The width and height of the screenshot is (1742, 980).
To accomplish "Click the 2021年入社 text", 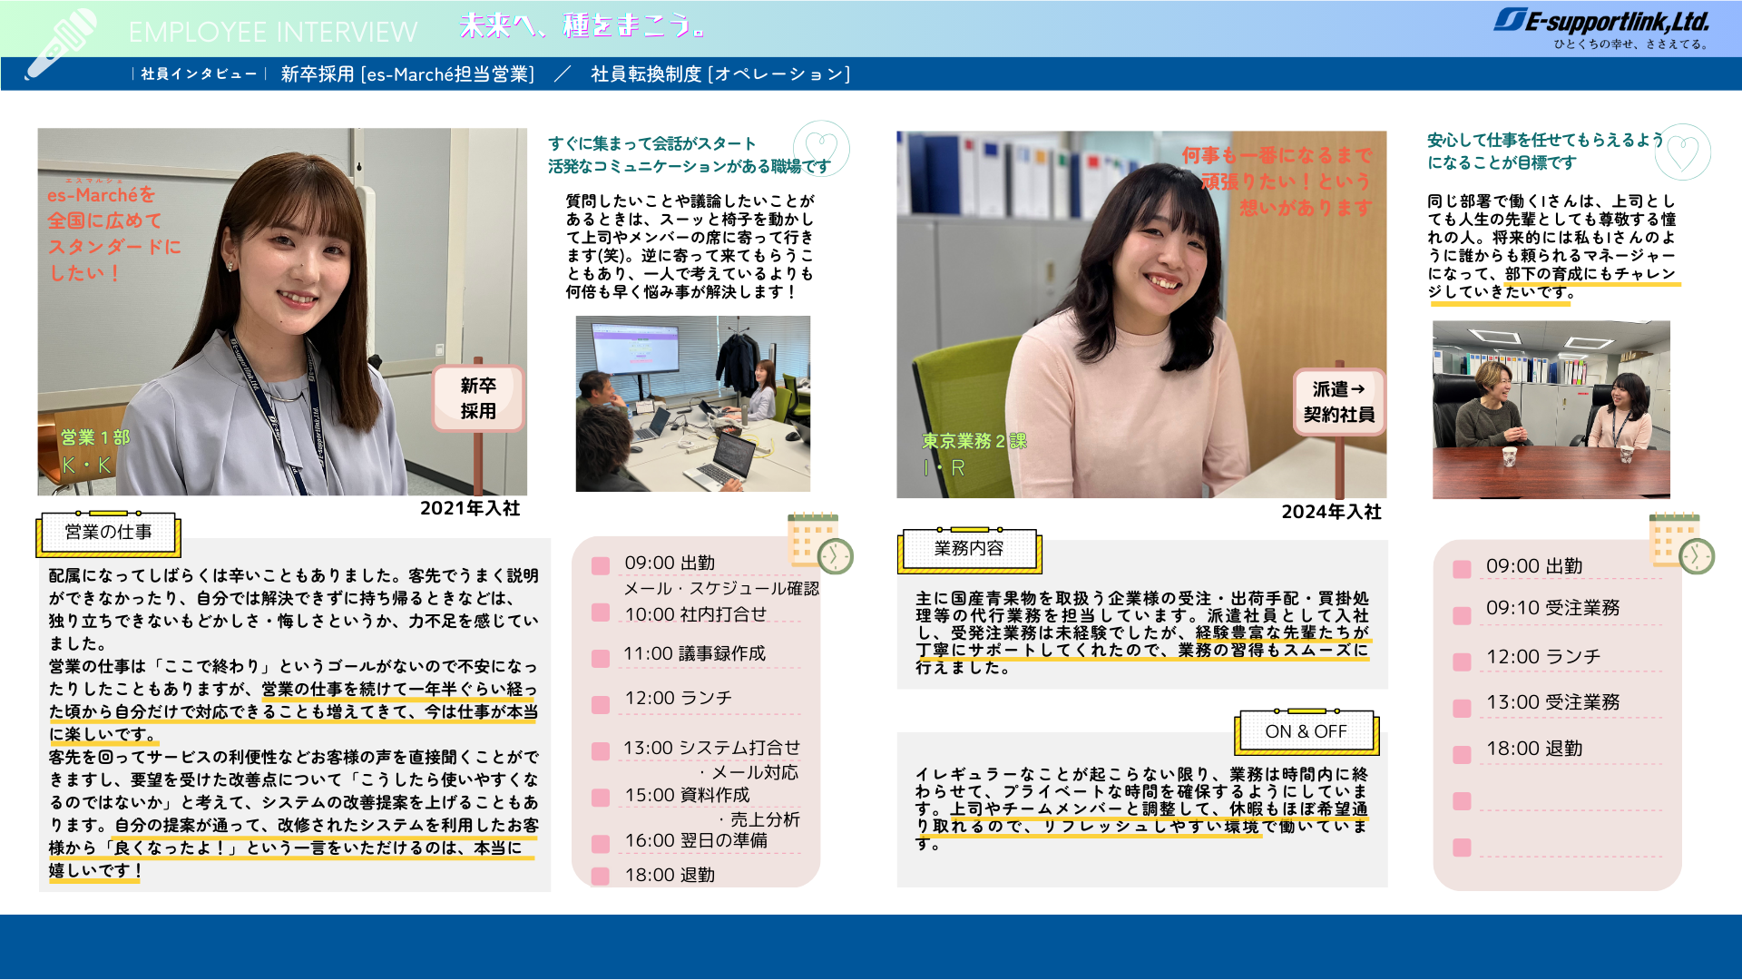I will coord(470,508).
